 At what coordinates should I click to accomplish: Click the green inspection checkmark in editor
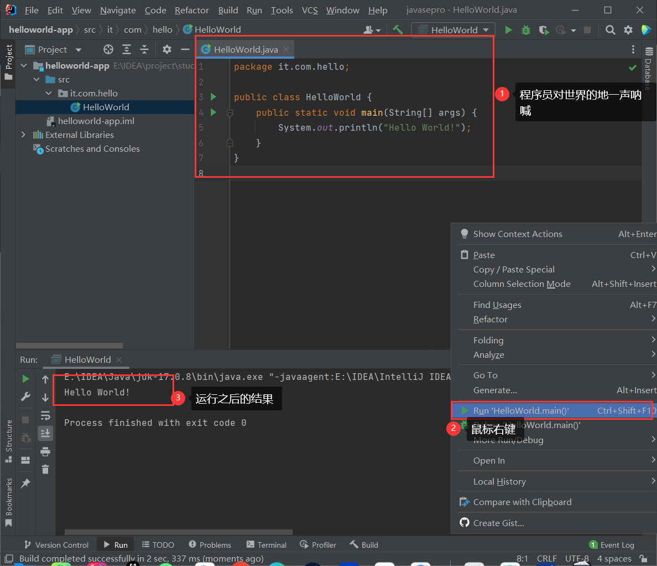click(x=633, y=68)
